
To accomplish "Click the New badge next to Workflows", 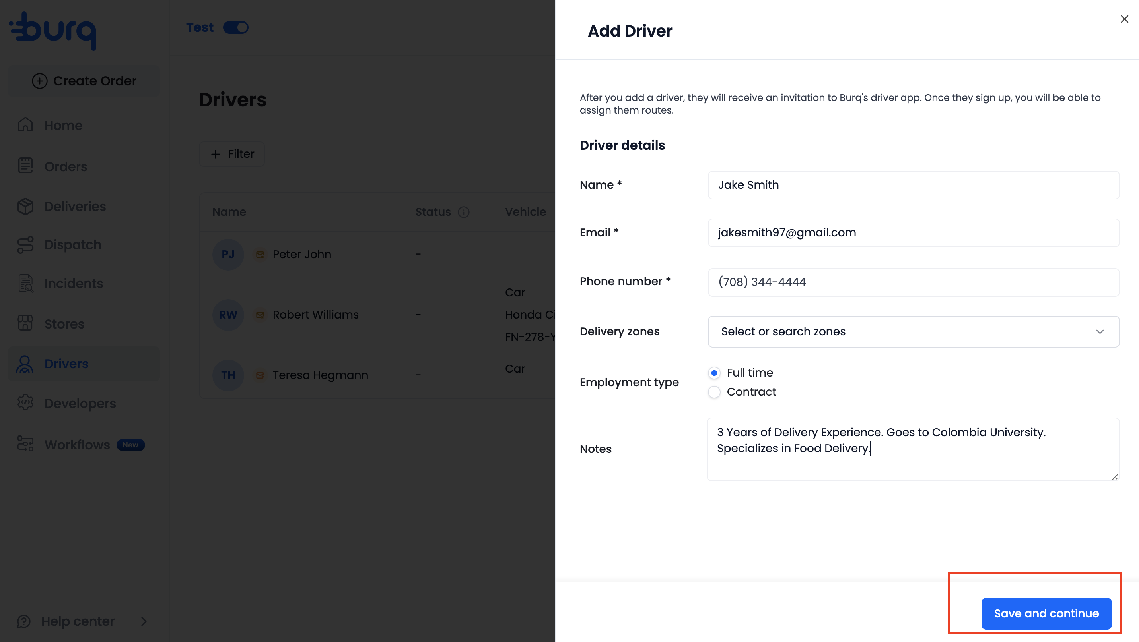I will (x=130, y=445).
